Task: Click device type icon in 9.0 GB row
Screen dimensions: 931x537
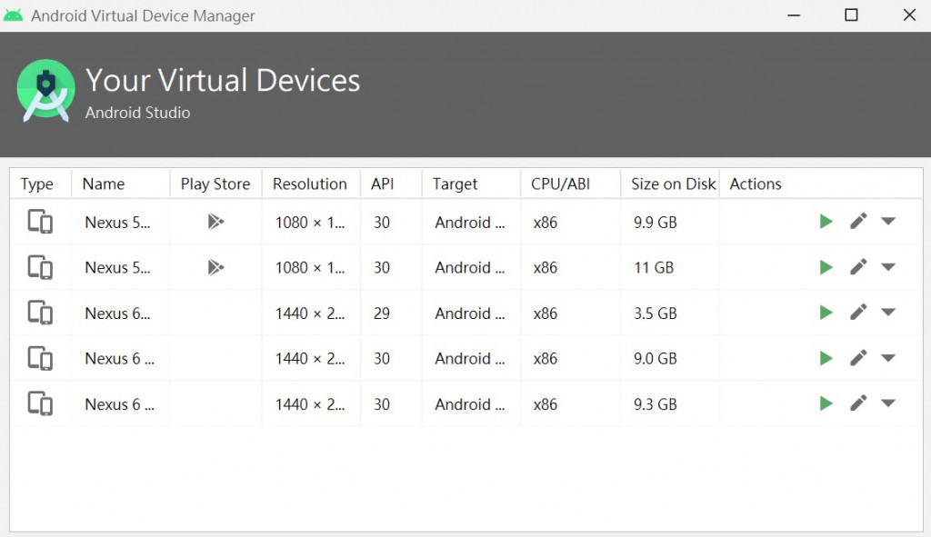Action: click(x=40, y=358)
